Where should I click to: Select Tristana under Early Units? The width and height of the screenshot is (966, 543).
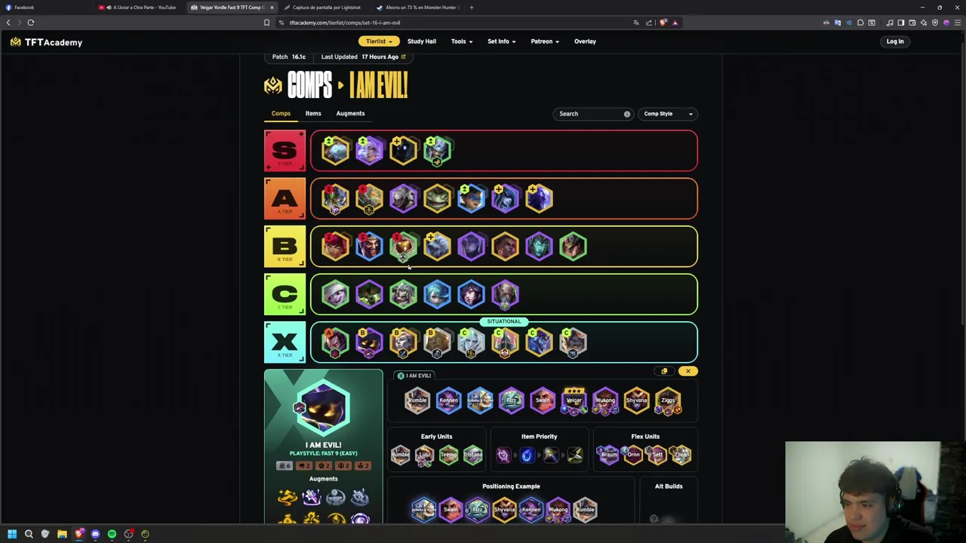coord(472,455)
